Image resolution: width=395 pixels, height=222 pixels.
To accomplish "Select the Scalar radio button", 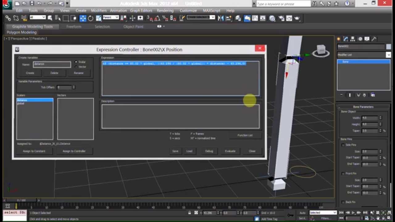I will pos(76,62).
